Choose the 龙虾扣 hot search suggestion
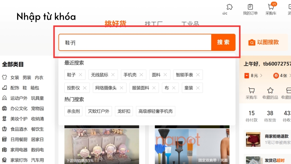291x164 pixels. 124,111
